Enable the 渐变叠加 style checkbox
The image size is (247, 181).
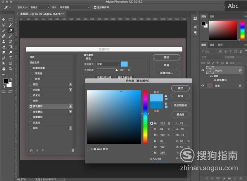point(31,112)
